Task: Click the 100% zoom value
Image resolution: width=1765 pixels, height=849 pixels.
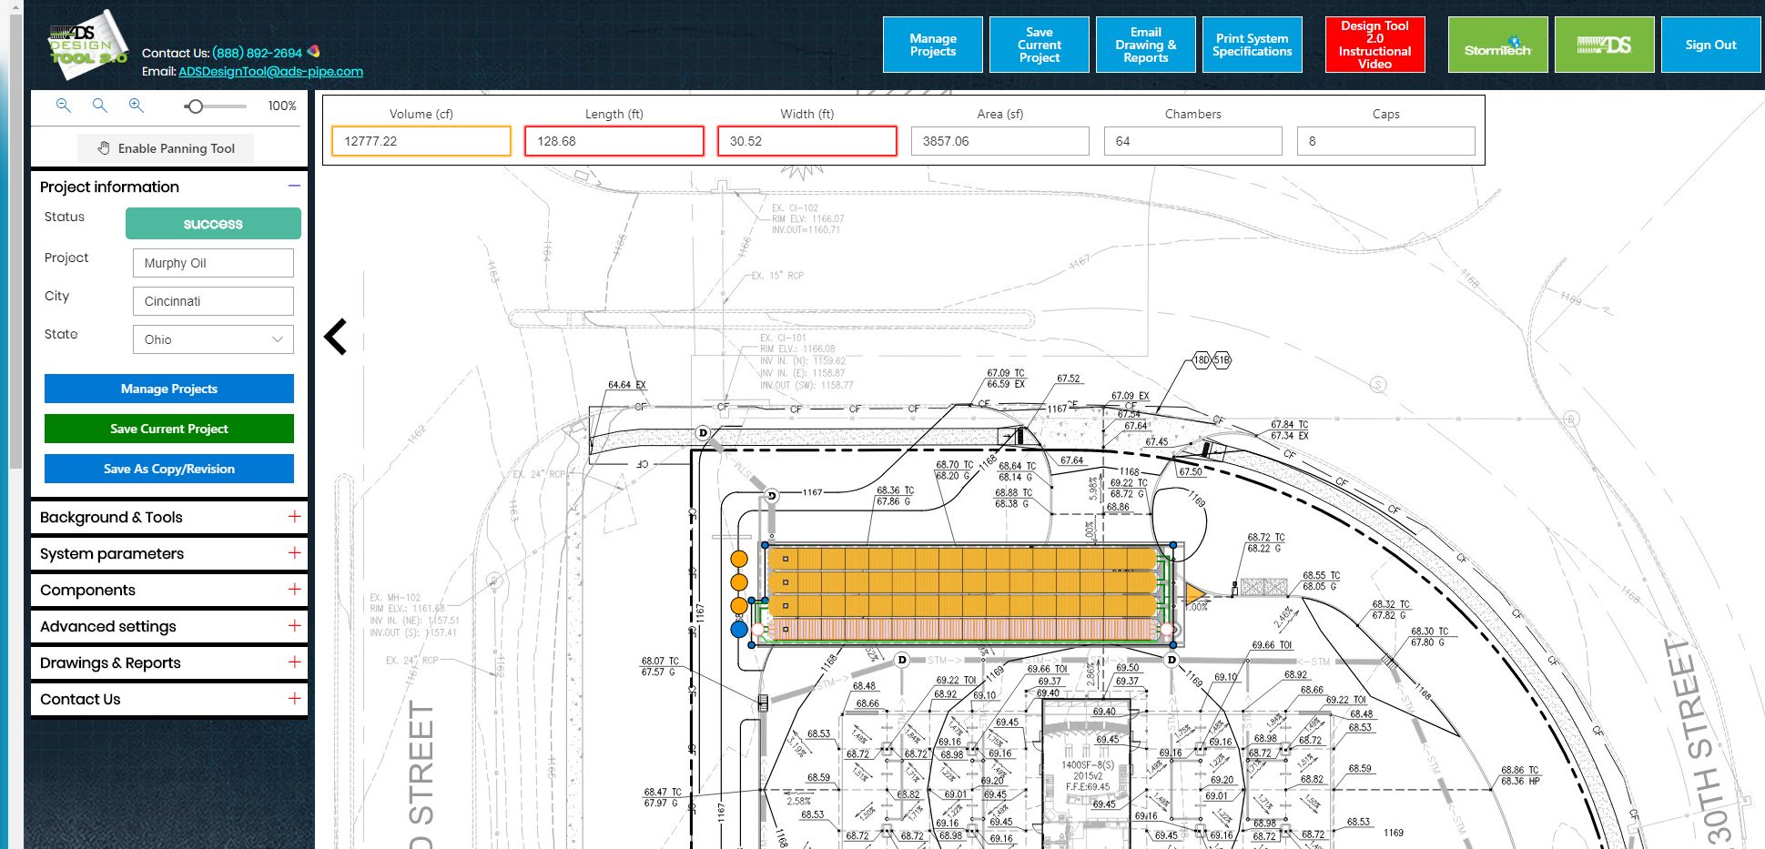Action: 282,106
